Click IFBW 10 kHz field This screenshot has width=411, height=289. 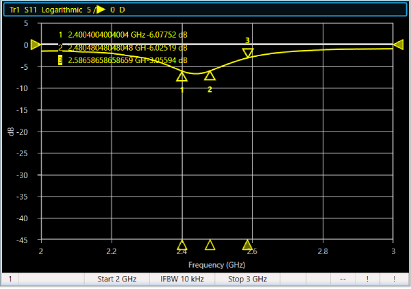pos(182,279)
